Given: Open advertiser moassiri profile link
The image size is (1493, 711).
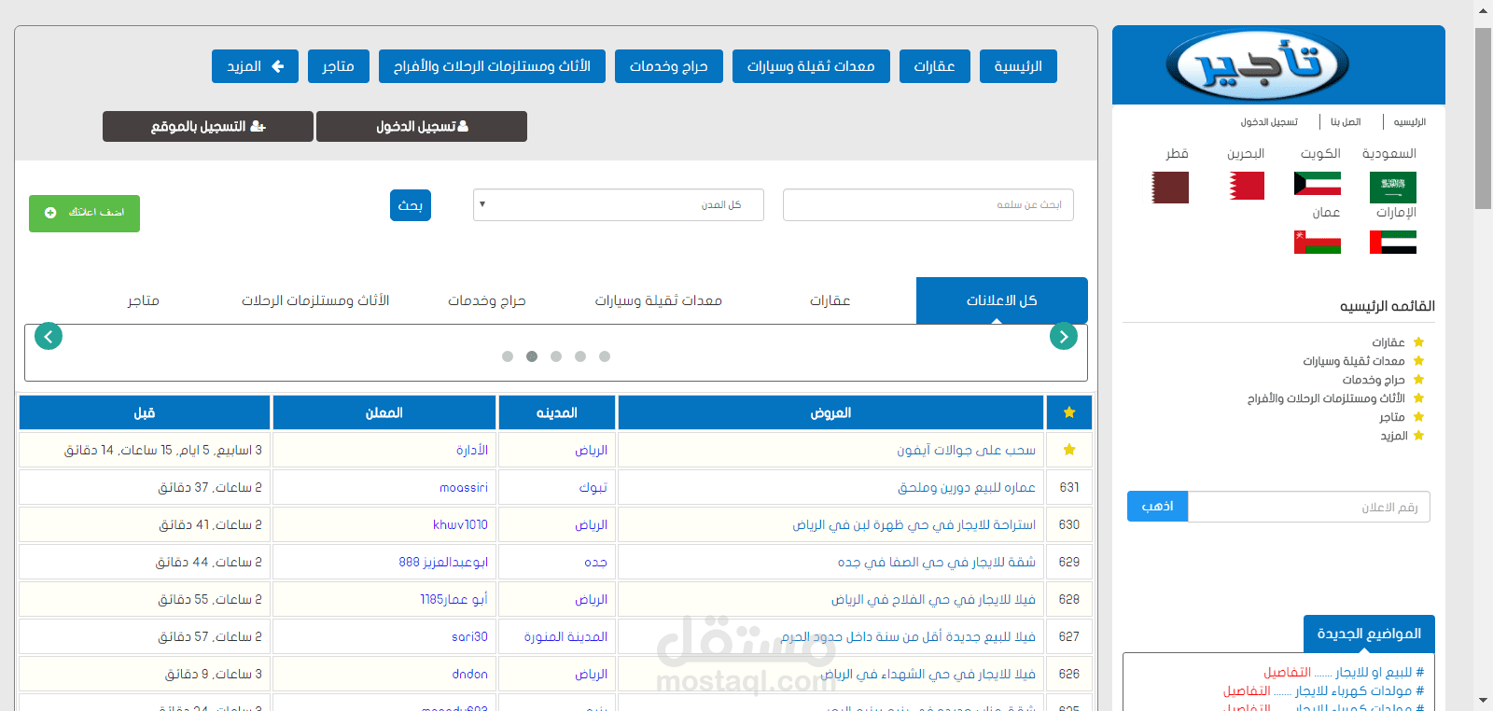Looking at the screenshot, I should pos(464,487).
